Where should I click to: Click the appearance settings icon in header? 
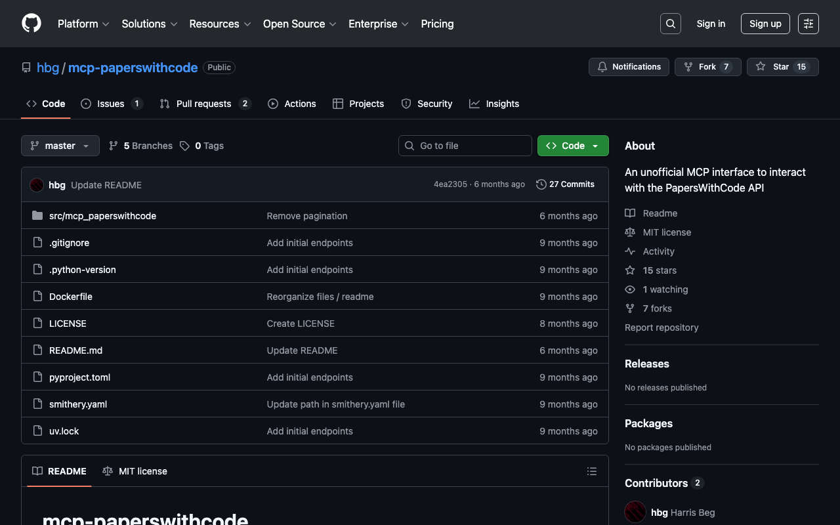point(808,24)
